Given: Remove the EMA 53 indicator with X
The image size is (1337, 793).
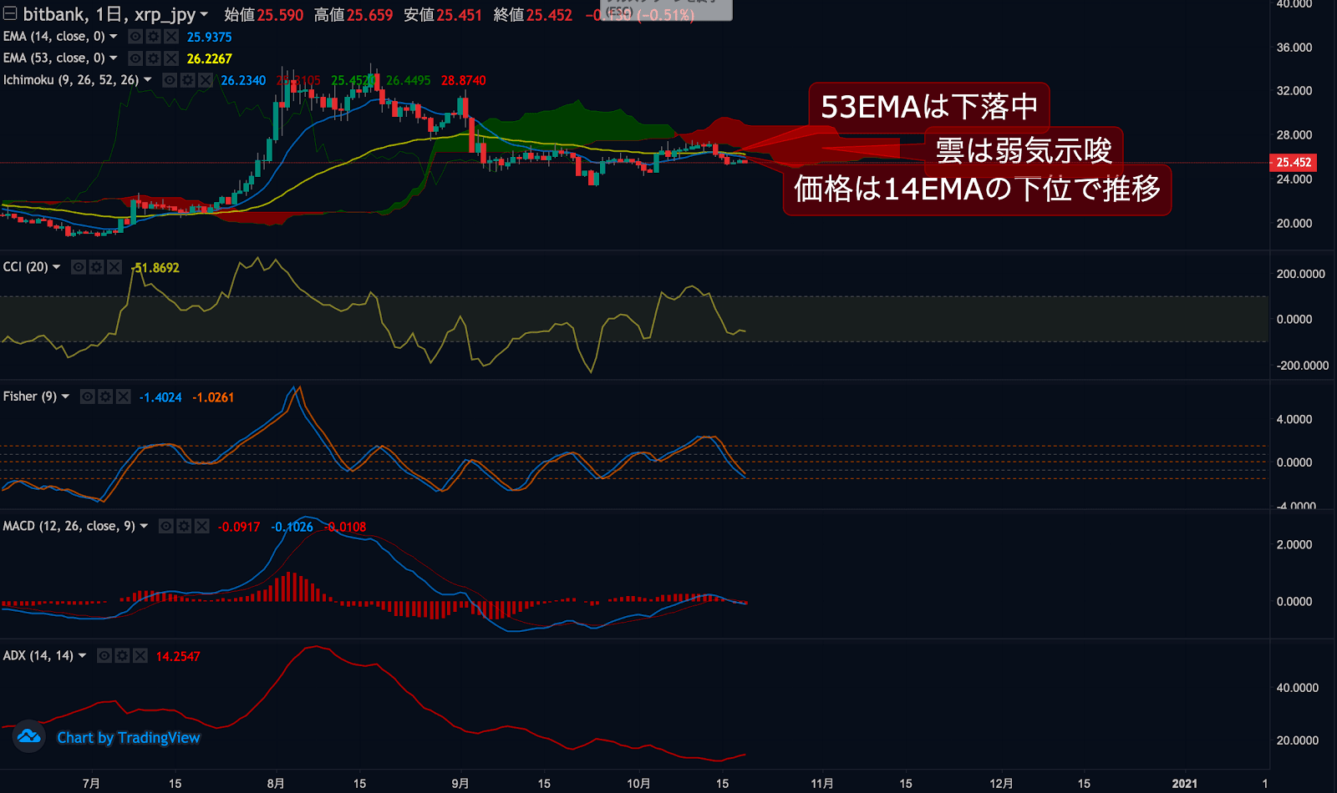Looking at the screenshot, I should click(171, 58).
